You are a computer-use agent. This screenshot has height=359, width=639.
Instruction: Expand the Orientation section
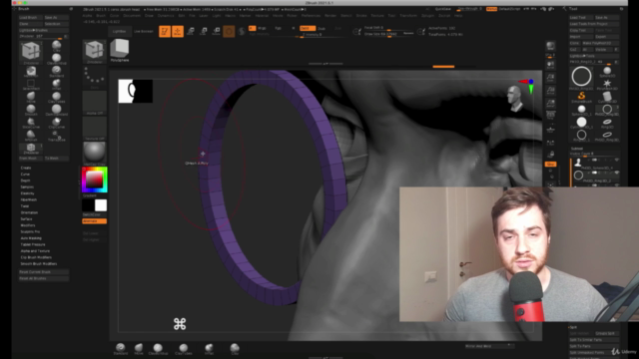coord(29,212)
